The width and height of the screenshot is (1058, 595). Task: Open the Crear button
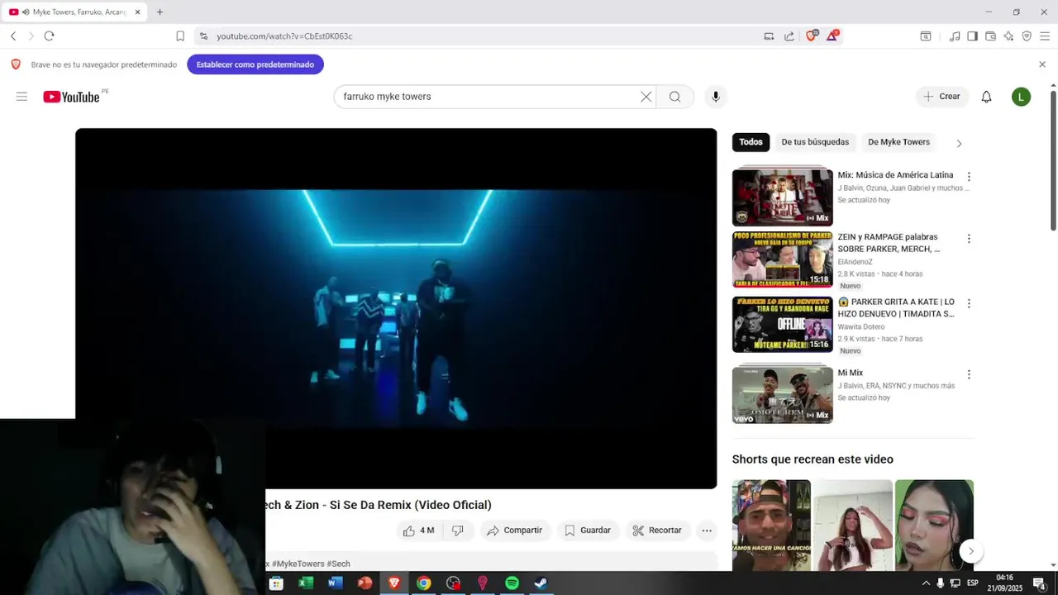click(x=942, y=97)
